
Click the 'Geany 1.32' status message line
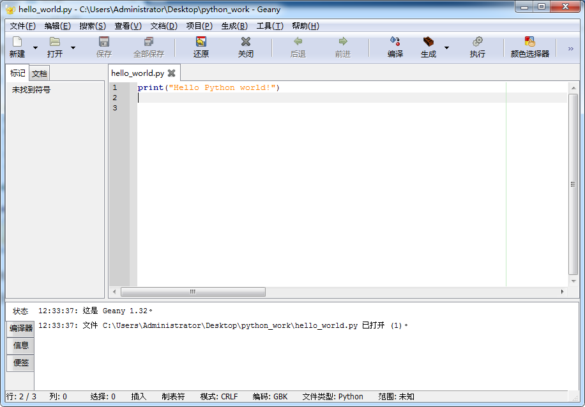pyautogui.click(x=96, y=311)
